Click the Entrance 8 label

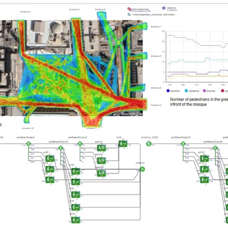tap(156, 56)
